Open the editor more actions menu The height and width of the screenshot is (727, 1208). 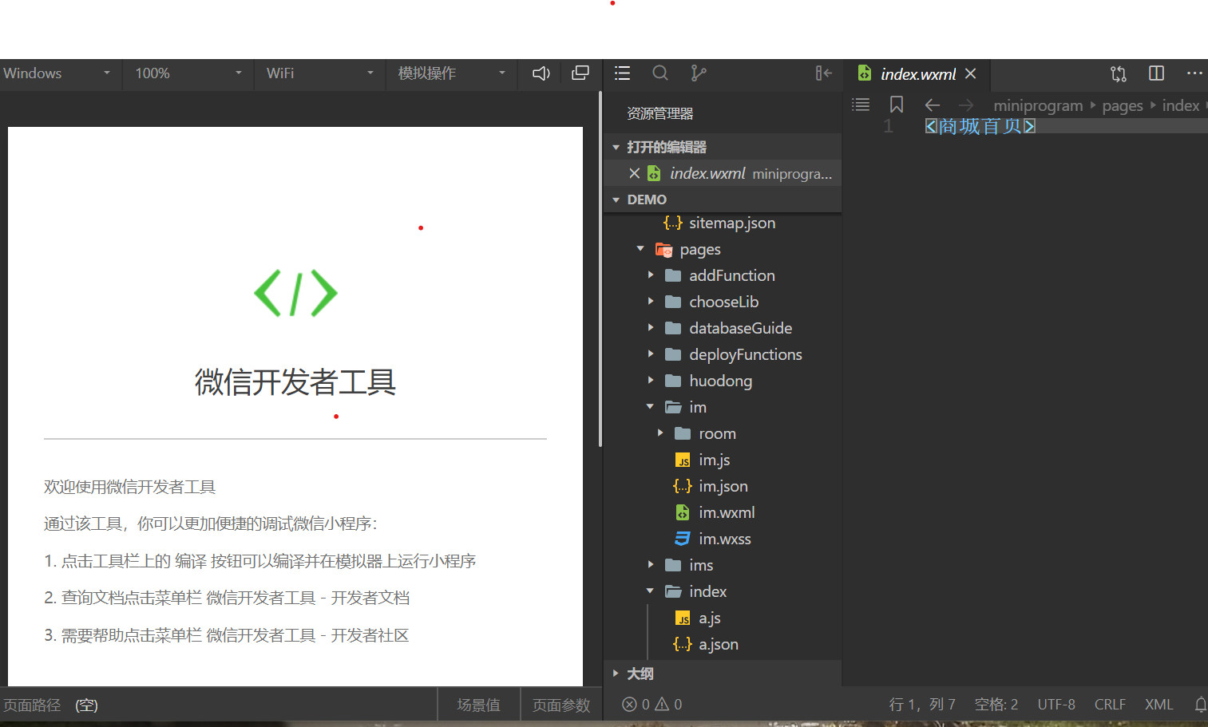pyautogui.click(x=1194, y=73)
